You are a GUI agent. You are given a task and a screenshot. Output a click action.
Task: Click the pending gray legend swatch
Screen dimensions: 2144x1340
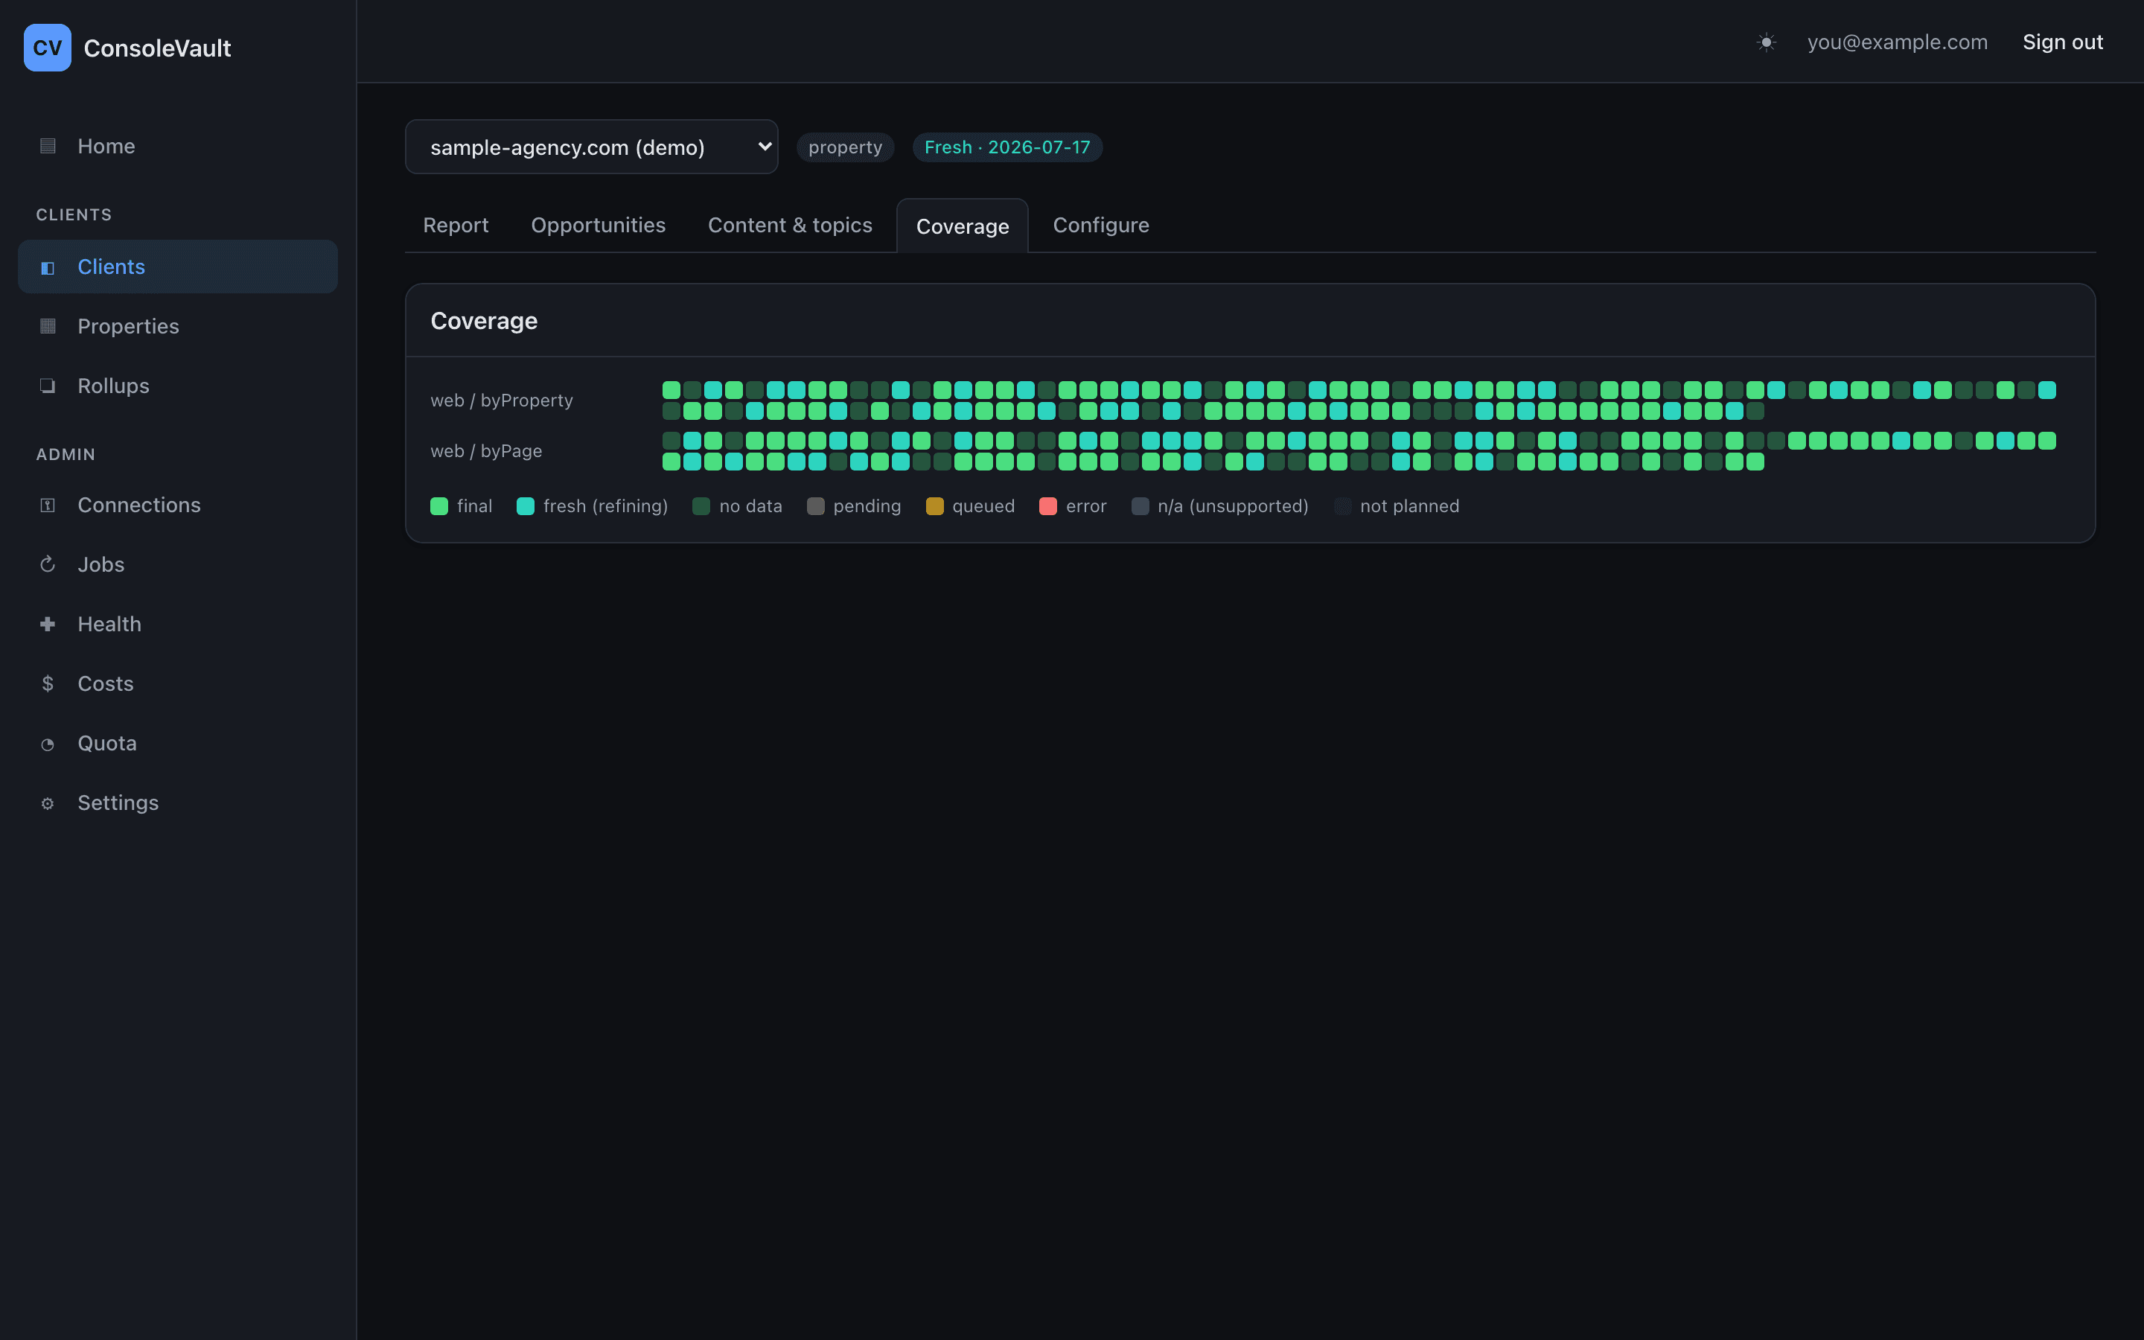pyautogui.click(x=815, y=506)
